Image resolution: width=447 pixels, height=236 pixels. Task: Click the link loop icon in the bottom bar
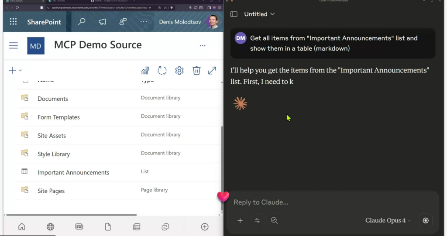point(165,227)
